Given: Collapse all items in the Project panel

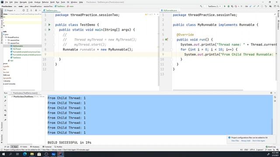Looking at the screenshot, I should pos(31,10).
